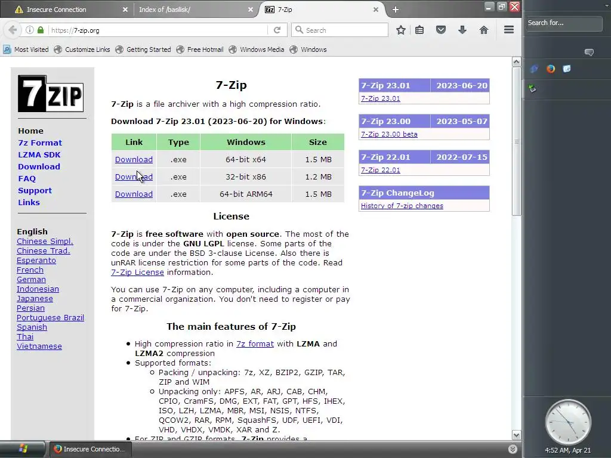Show bookmarks list icon

coord(419,30)
